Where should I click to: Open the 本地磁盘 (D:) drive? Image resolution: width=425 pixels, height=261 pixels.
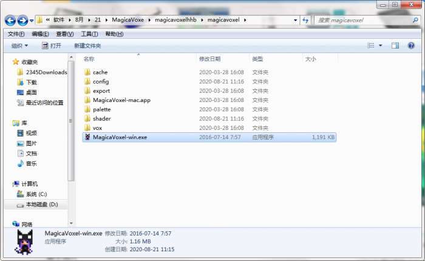tap(42, 205)
